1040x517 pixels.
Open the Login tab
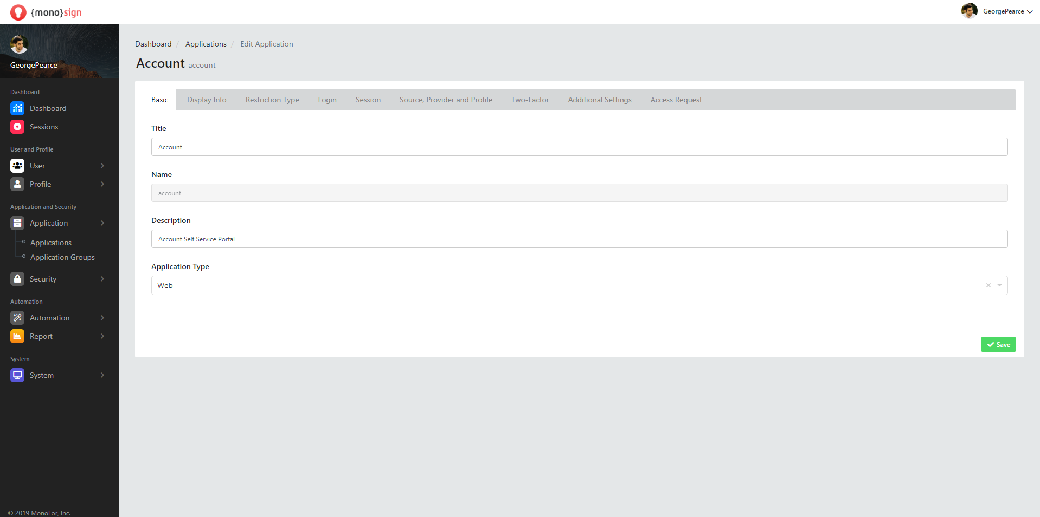[x=327, y=100]
